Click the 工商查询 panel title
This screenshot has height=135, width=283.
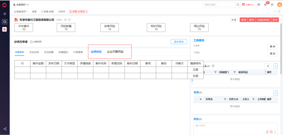click(199, 40)
